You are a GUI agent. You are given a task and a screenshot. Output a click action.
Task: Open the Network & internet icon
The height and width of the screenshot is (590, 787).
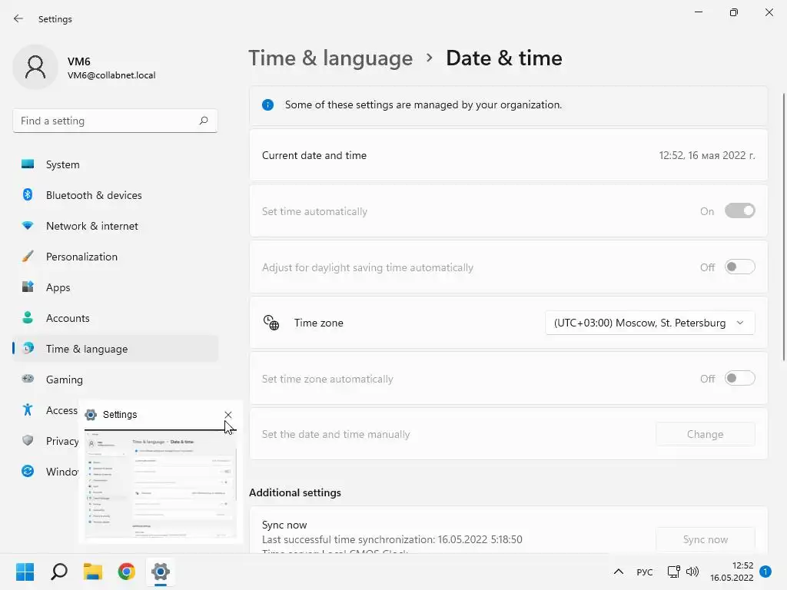click(28, 226)
